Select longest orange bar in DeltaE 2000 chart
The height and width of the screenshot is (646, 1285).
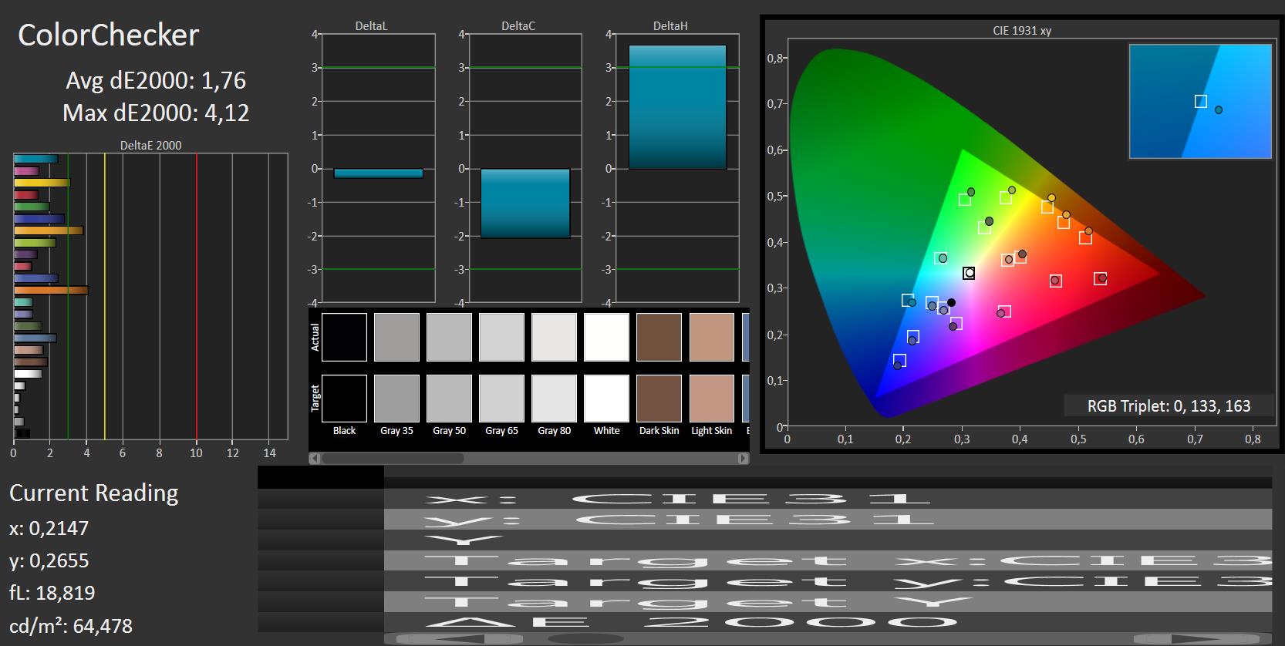tap(51, 290)
